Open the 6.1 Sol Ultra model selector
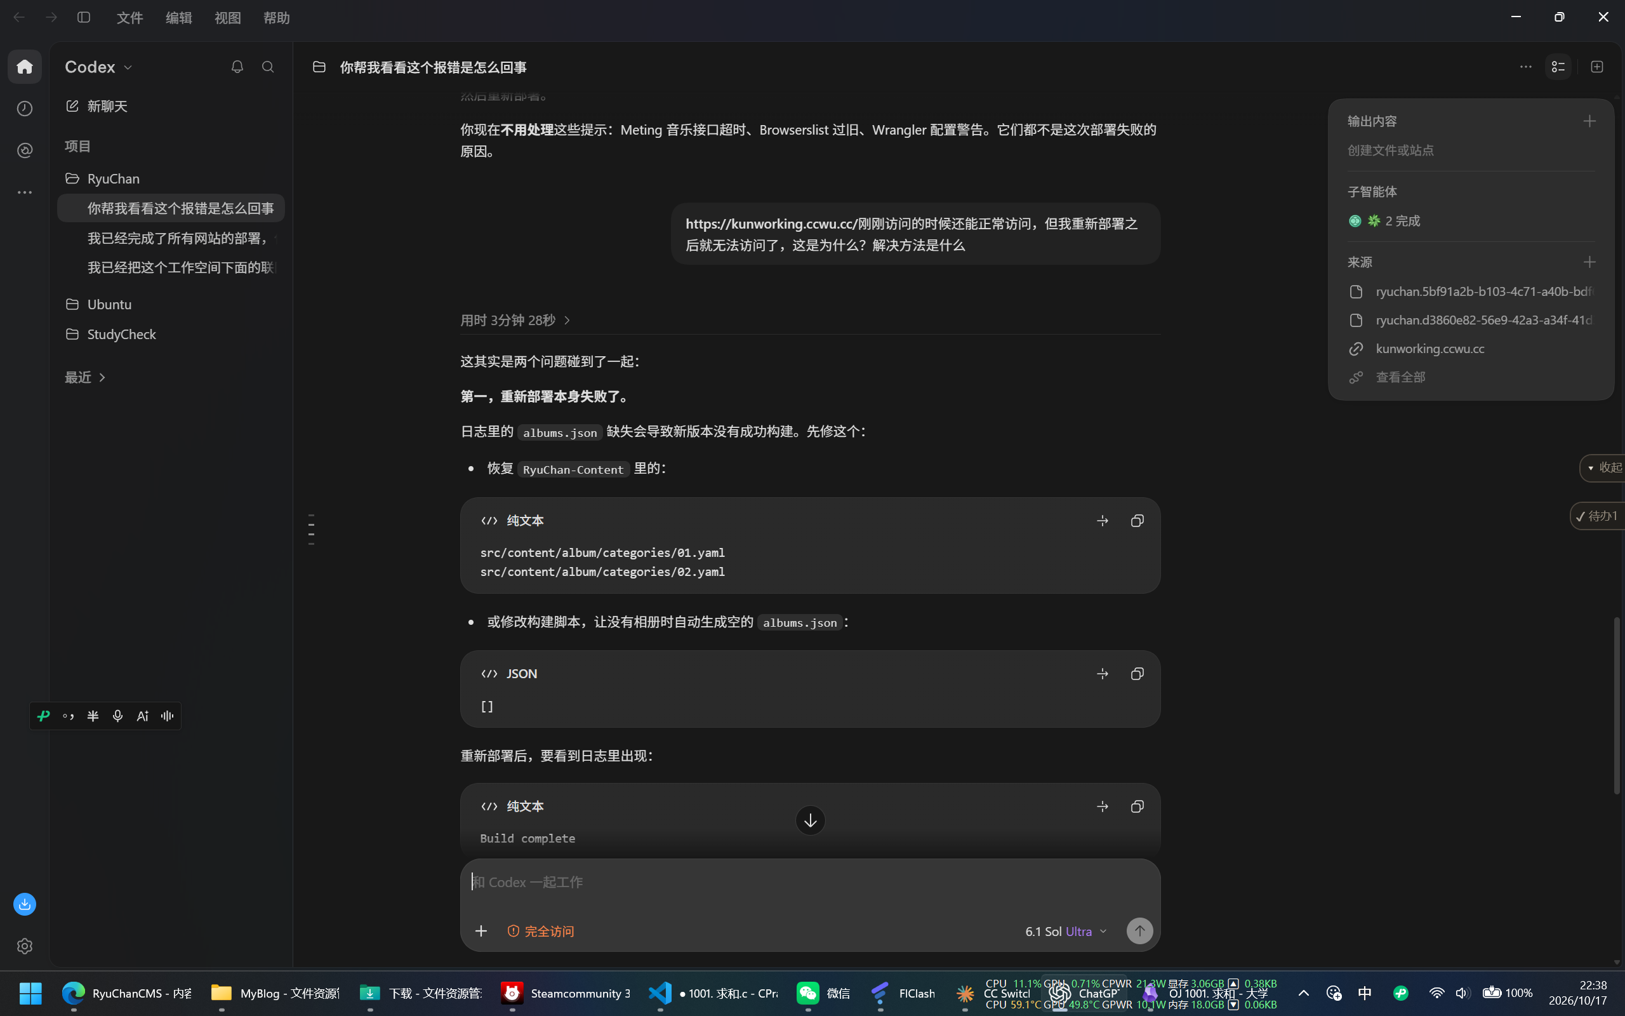1625x1016 pixels. click(x=1066, y=931)
